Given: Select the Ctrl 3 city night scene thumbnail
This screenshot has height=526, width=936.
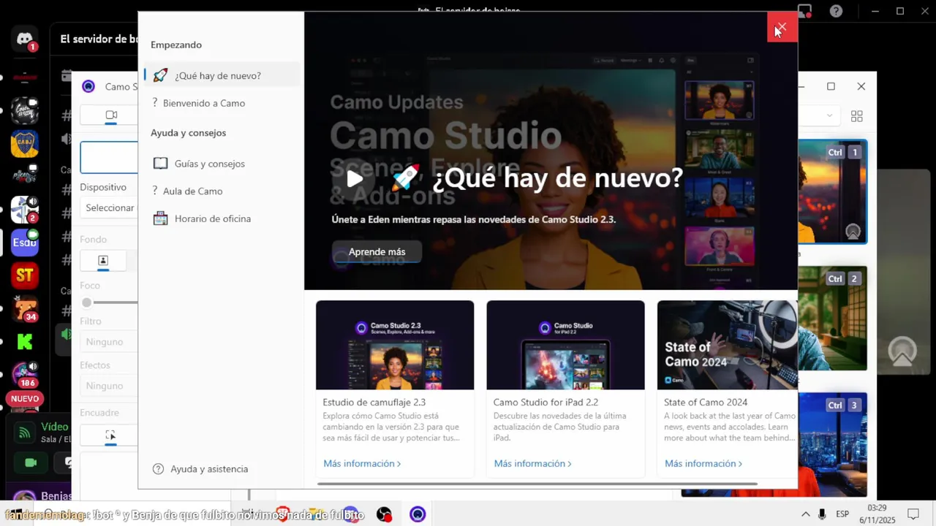Looking at the screenshot, I should click(x=833, y=445).
